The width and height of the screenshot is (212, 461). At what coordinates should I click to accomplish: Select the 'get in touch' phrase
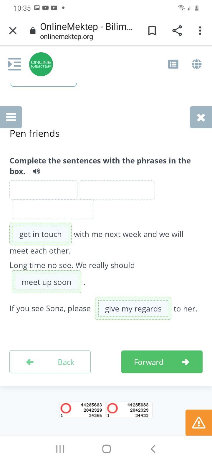(x=41, y=234)
